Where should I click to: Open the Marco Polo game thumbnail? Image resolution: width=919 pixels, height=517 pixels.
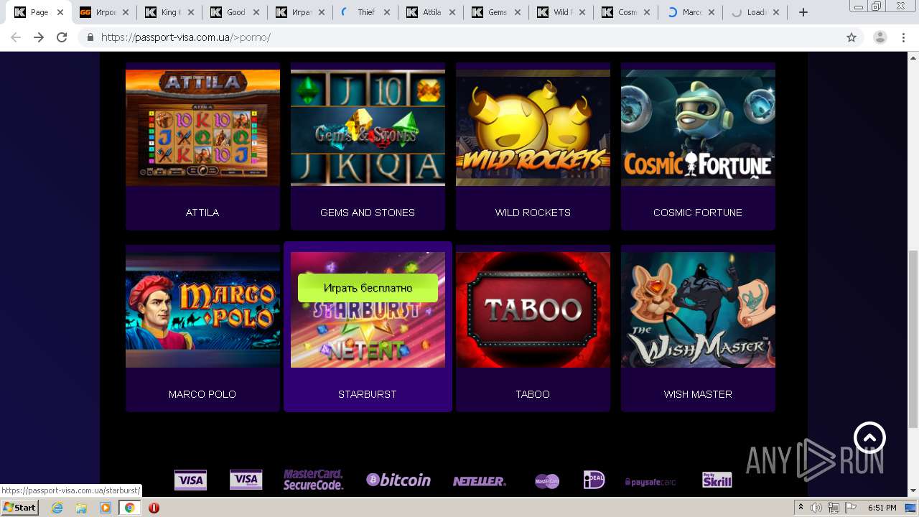pos(202,309)
